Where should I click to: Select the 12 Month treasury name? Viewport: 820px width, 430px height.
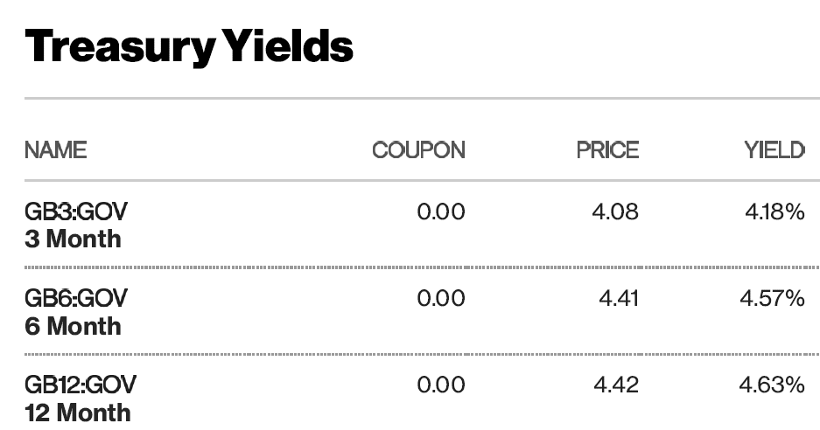pyautogui.click(x=77, y=413)
